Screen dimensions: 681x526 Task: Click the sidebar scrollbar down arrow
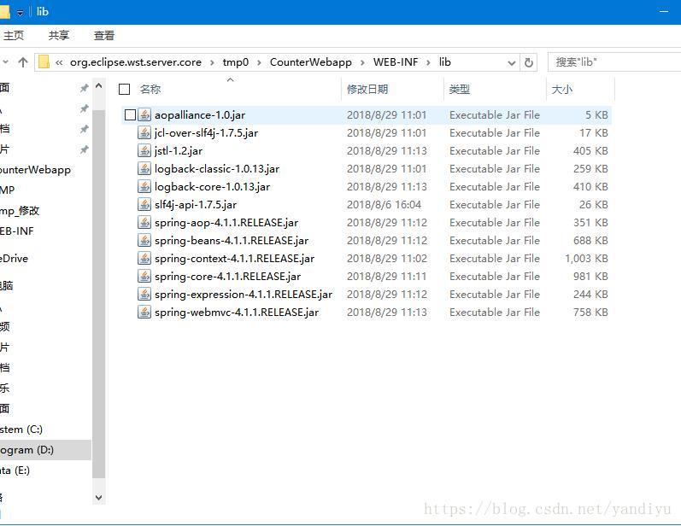click(98, 498)
